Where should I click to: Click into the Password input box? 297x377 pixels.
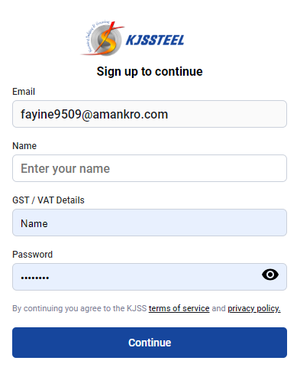[150, 277]
